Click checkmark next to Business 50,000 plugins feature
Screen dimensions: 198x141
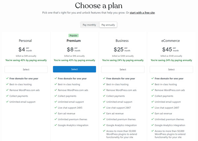pyautogui.click(x=104, y=131)
